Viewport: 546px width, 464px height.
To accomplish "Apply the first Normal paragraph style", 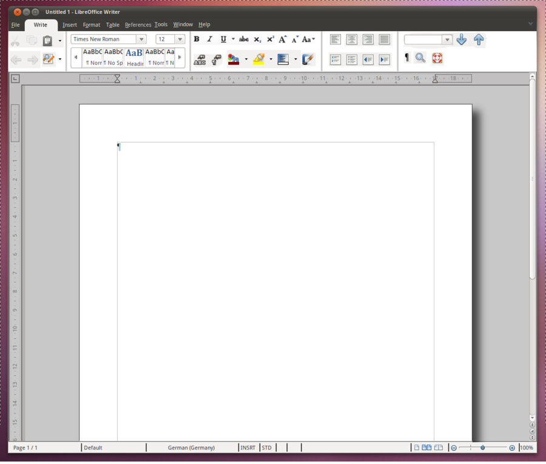I will [92, 57].
